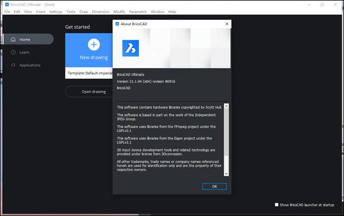Click the license text scrollbar thumb

[226, 133]
